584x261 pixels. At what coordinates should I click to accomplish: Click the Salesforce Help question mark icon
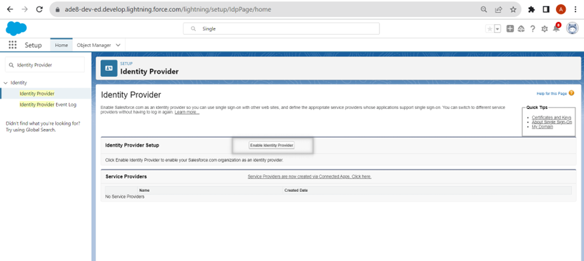(x=533, y=29)
